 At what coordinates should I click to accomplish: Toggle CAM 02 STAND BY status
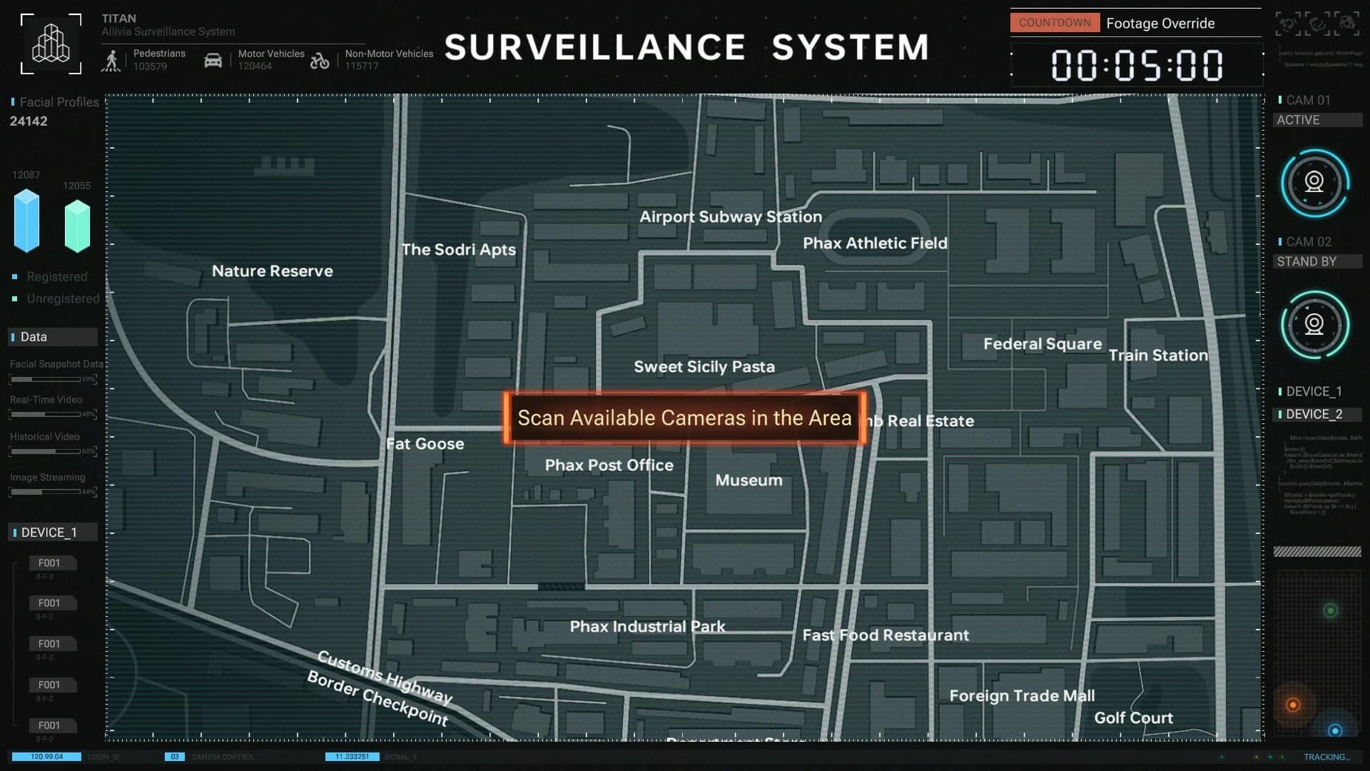coord(1316,261)
